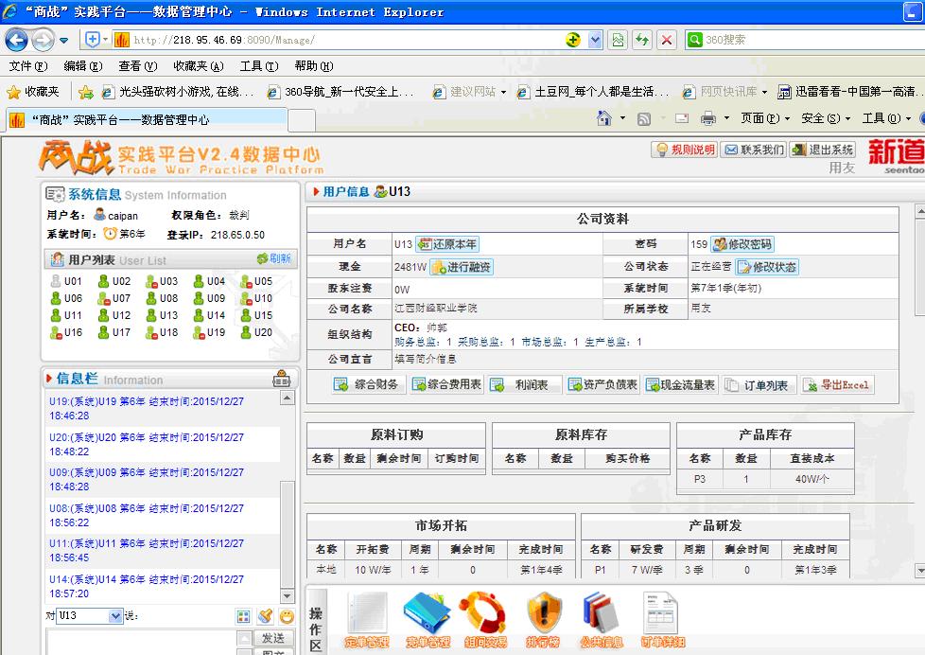Viewport: 925px width, 655px height.
Task: Click the color grid icon in chat
Action: click(x=244, y=616)
